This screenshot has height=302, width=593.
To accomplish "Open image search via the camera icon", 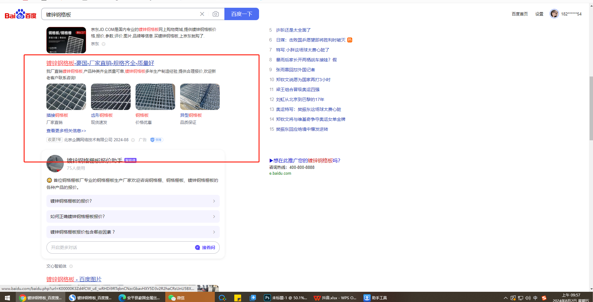I will 216,14.
